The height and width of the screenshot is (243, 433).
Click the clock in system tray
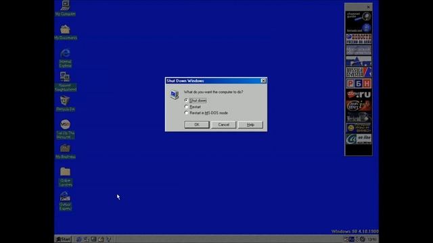tap(372, 240)
